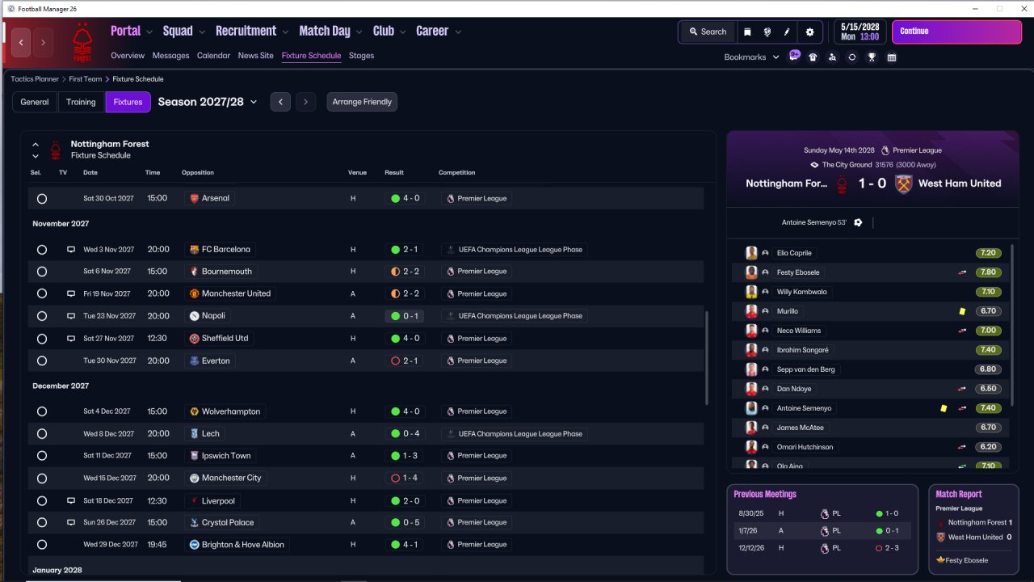
Task: Click the star icon beside Festy Ebosele in Match Report
Action: coord(940,560)
